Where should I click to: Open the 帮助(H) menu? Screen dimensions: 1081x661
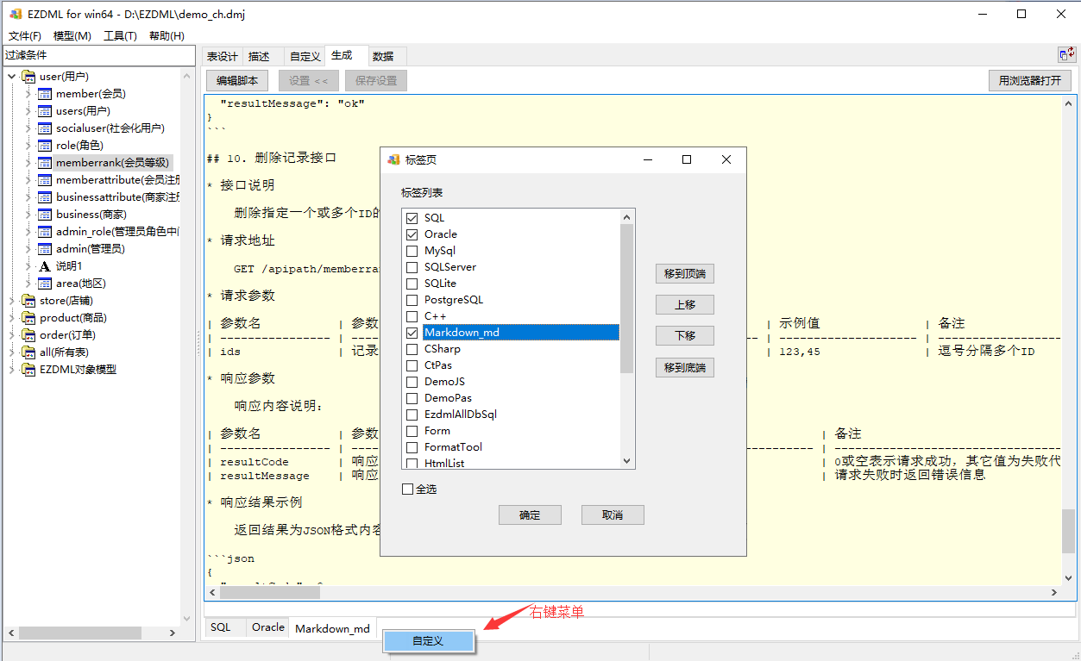pos(167,36)
